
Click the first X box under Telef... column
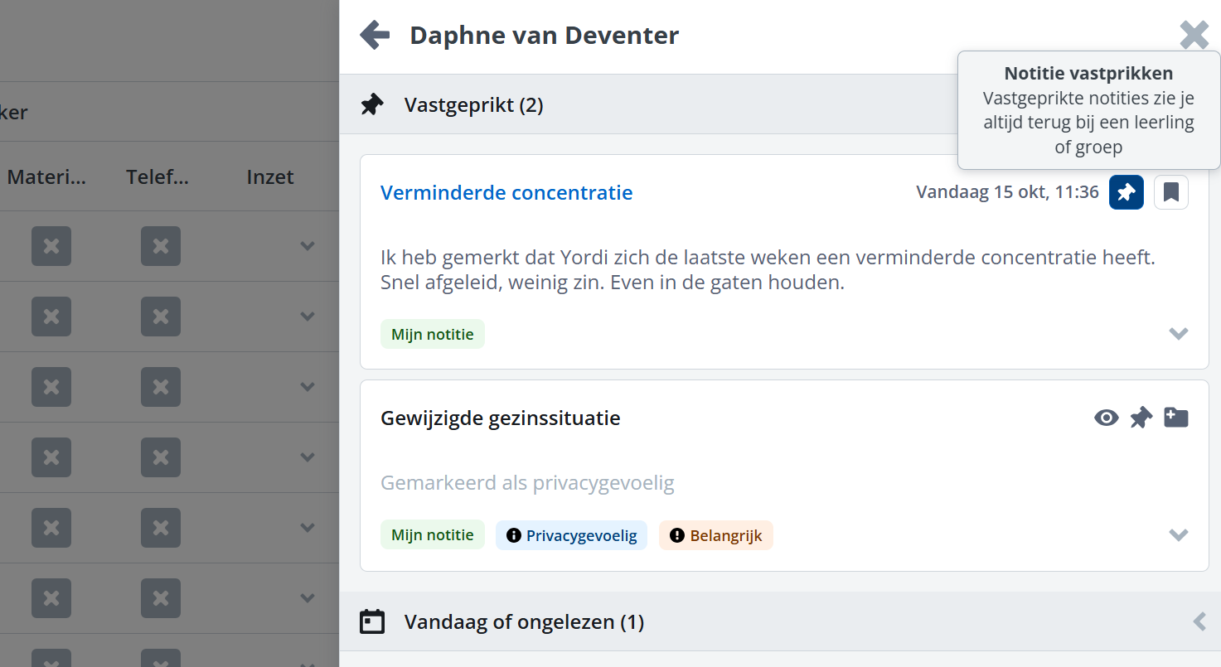161,246
